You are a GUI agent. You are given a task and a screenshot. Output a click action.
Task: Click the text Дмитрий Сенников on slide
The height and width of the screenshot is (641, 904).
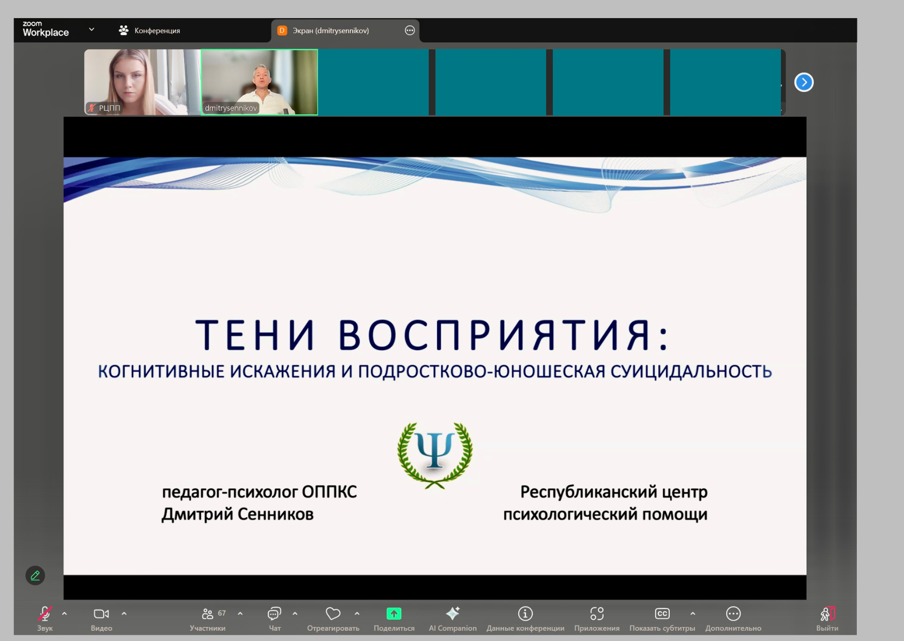tap(237, 514)
